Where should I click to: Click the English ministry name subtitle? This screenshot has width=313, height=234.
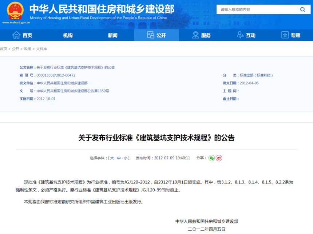(x=98, y=18)
